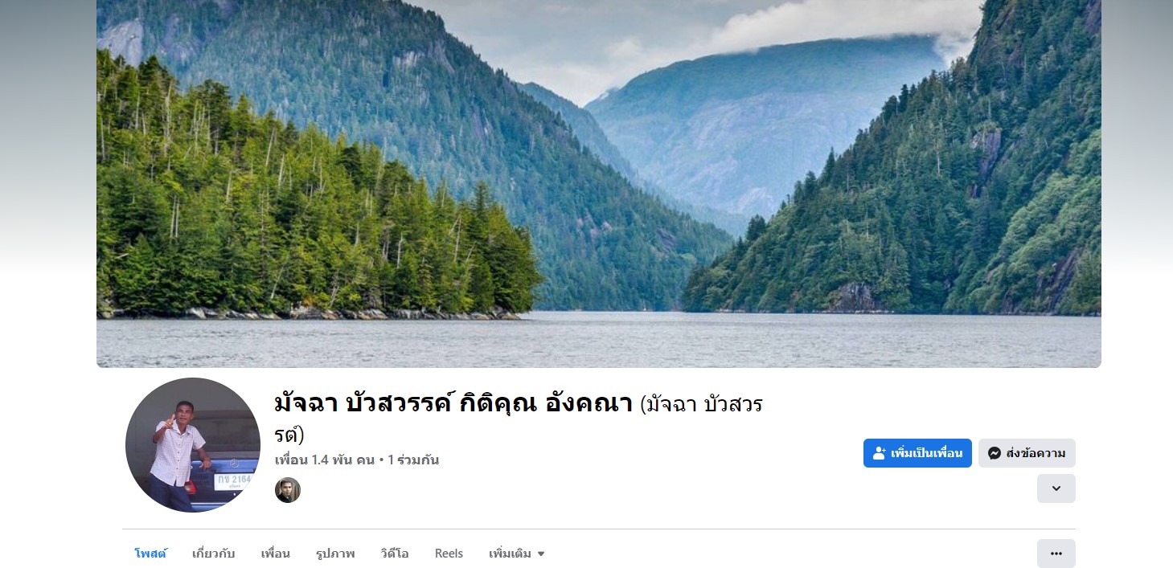The image size is (1173, 568).
Task: Click the mutual friend's small avatar
Action: point(288,490)
